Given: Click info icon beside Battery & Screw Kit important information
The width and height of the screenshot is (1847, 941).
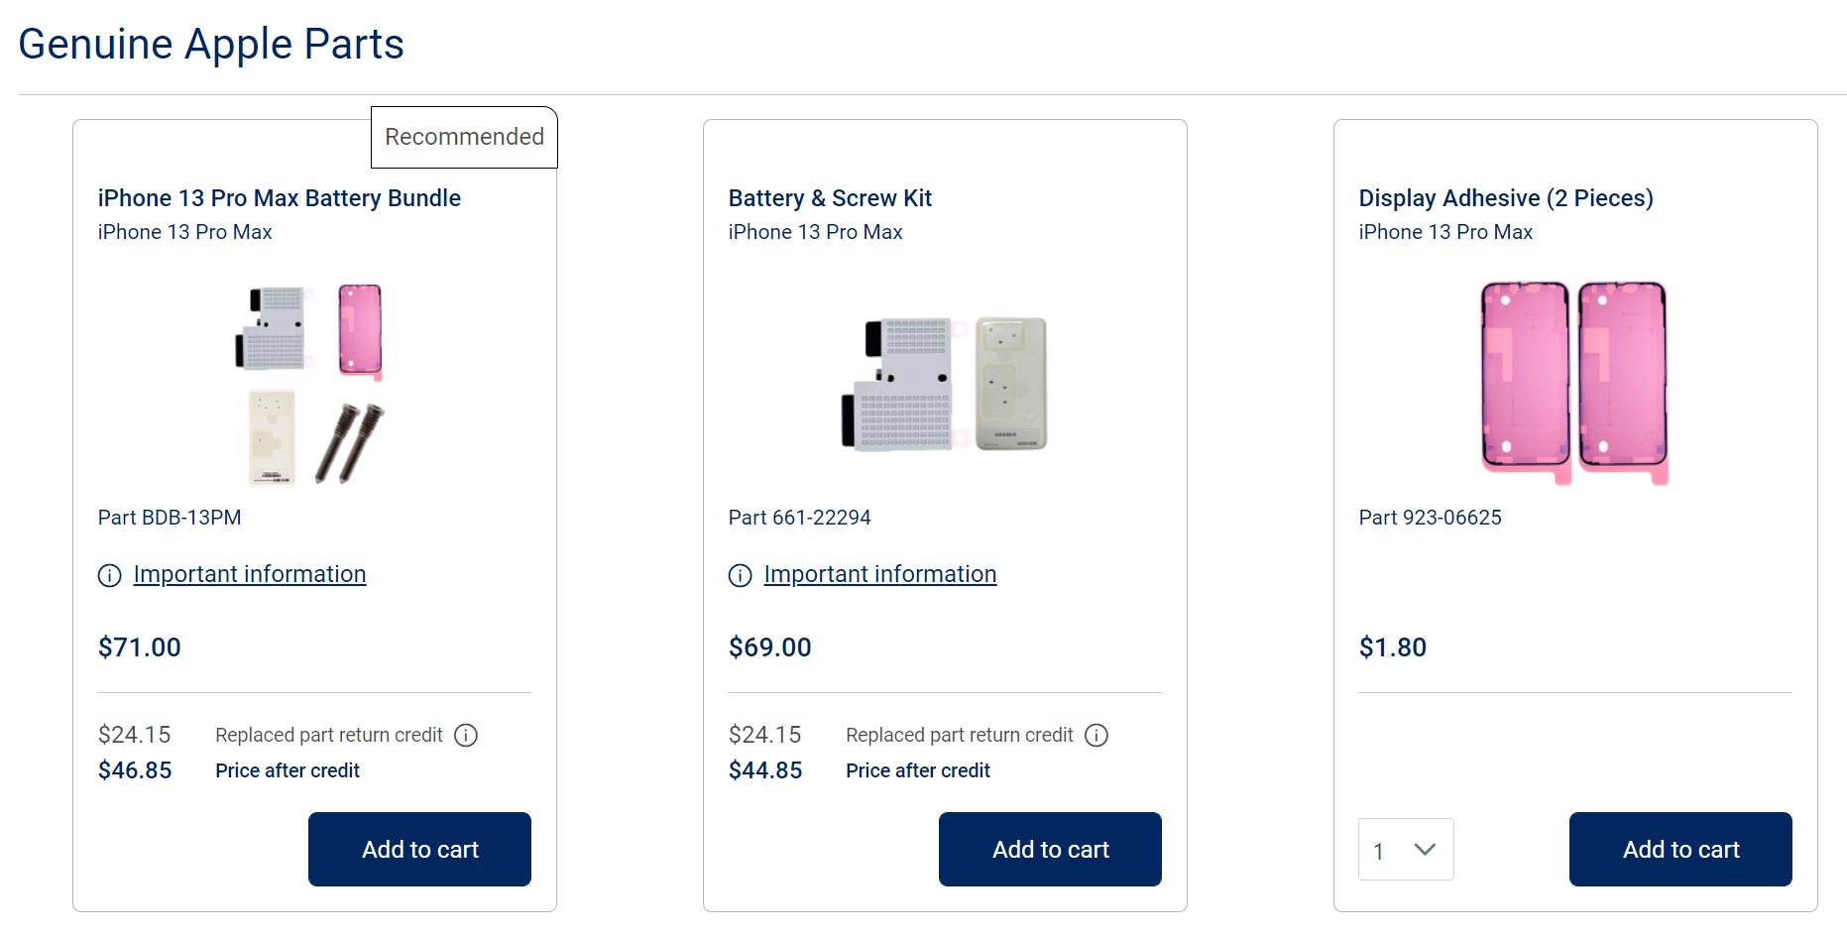Looking at the screenshot, I should tap(740, 575).
